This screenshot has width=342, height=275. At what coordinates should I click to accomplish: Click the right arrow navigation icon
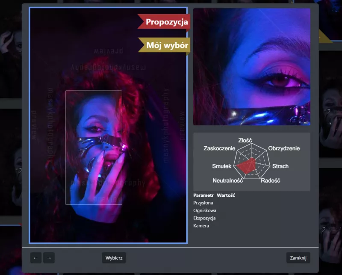pyautogui.click(x=49, y=258)
